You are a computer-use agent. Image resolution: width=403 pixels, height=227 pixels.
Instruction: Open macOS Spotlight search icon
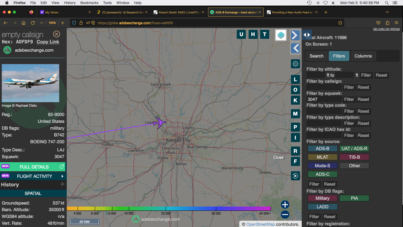click(x=387, y=3)
